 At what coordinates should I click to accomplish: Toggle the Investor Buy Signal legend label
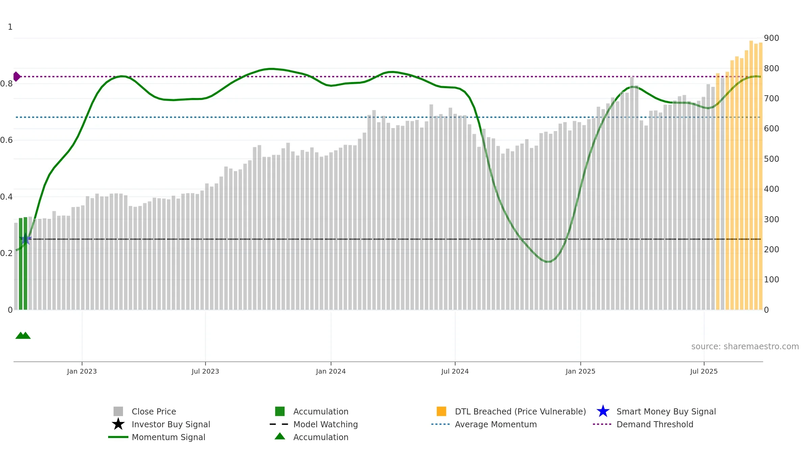(171, 424)
